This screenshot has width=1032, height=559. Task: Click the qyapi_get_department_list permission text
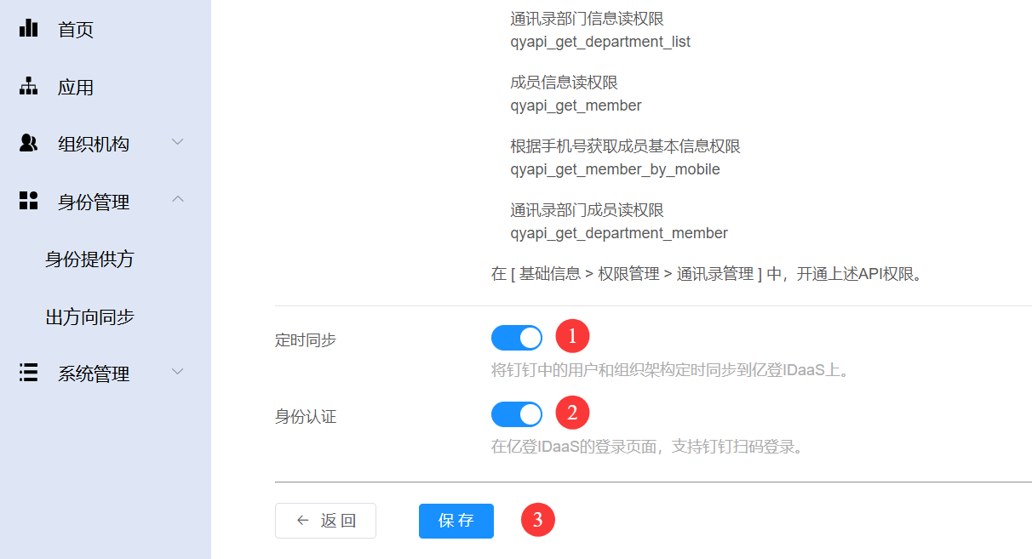tap(600, 42)
